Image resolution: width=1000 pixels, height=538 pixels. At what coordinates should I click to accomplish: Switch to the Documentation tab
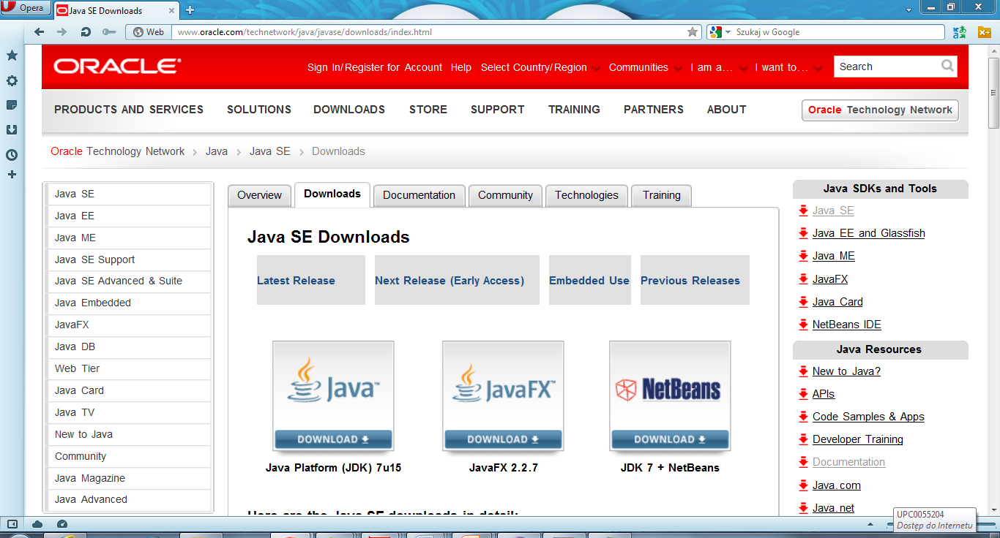(419, 195)
